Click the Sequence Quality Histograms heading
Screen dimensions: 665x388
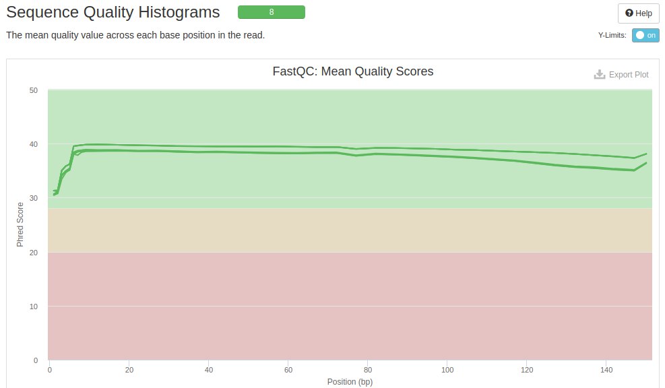click(113, 12)
